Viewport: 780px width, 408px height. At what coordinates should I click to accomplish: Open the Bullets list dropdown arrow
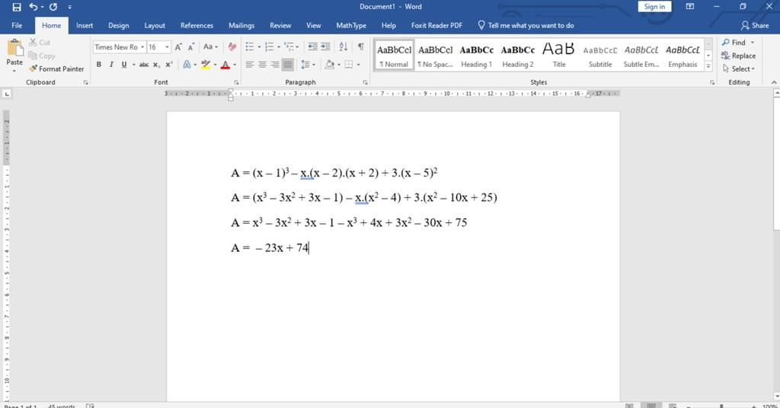tap(259, 47)
